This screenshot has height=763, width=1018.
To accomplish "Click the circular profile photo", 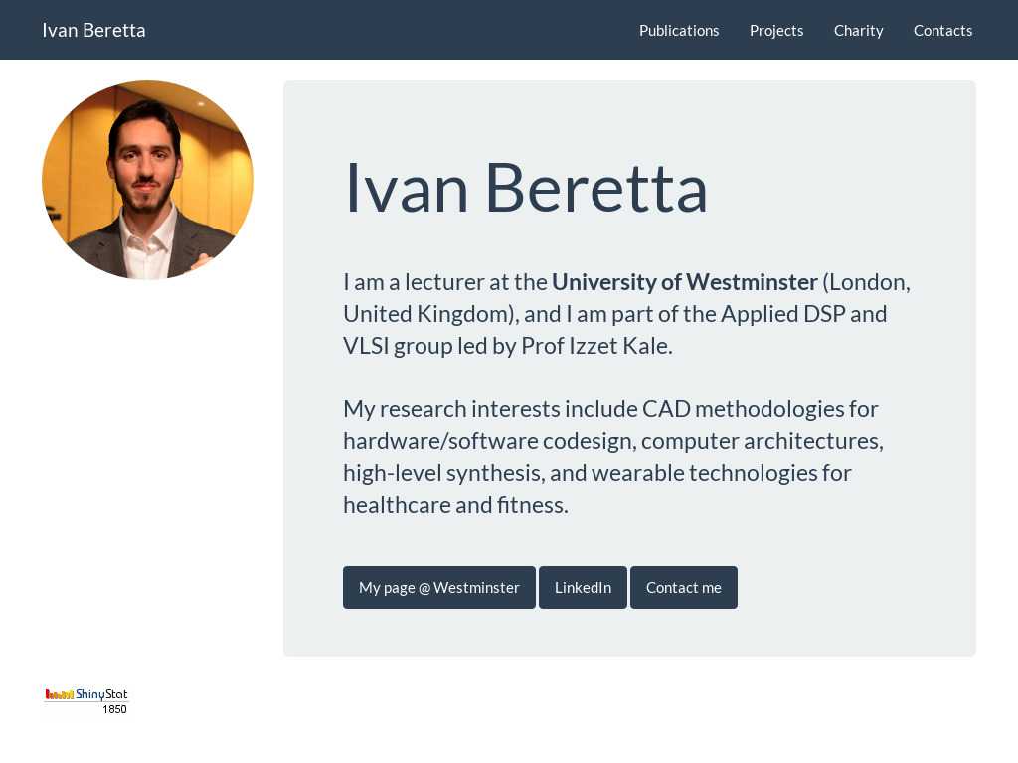I will 147,180.
